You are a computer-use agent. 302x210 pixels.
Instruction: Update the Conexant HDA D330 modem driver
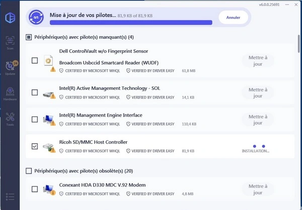click(x=258, y=189)
